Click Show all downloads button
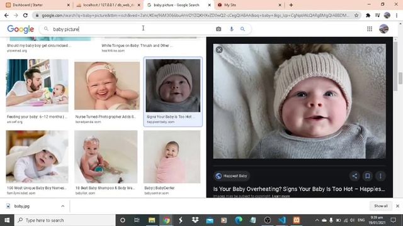 click(381, 206)
